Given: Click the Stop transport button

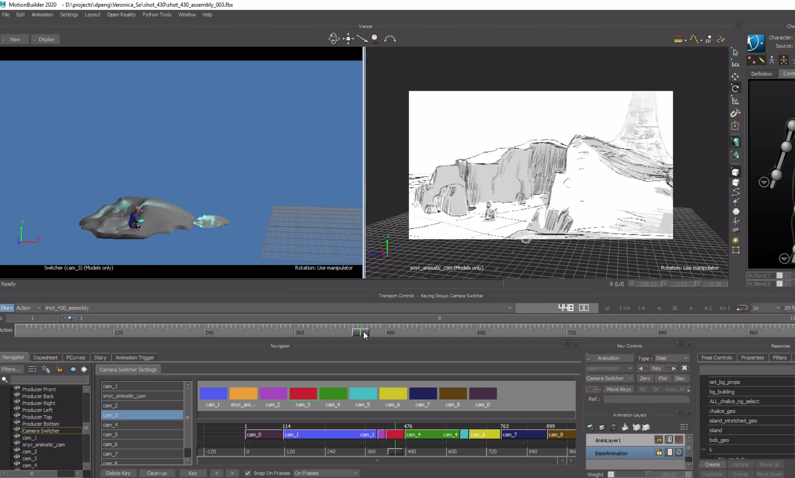Looking at the screenshot, I should pyautogui.click(x=674, y=308).
